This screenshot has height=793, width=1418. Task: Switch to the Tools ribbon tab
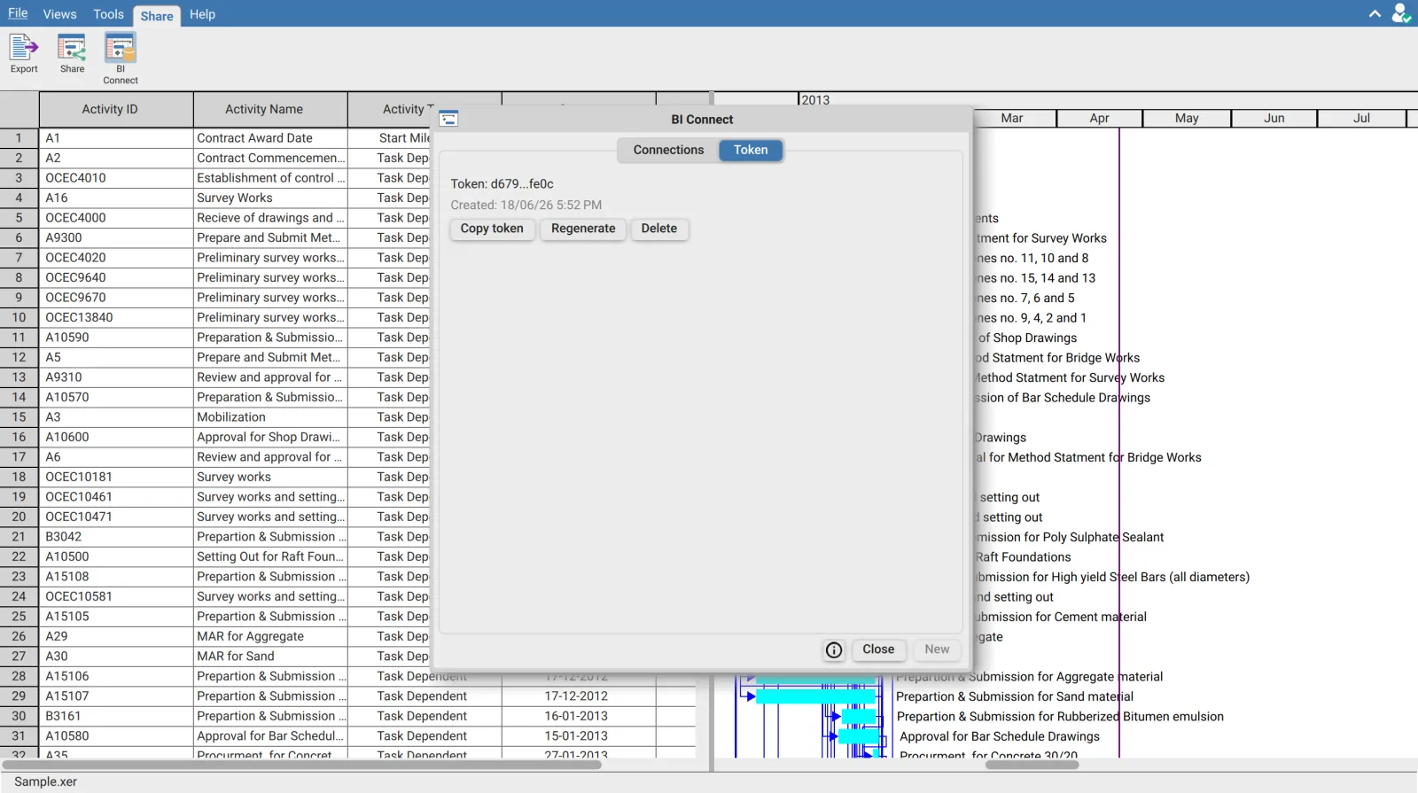(x=108, y=14)
